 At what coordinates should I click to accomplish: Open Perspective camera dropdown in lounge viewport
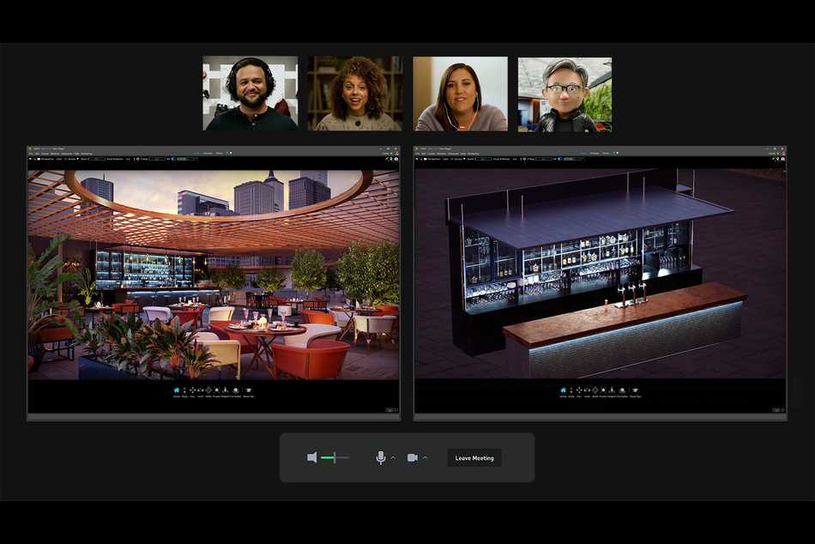pos(44,160)
